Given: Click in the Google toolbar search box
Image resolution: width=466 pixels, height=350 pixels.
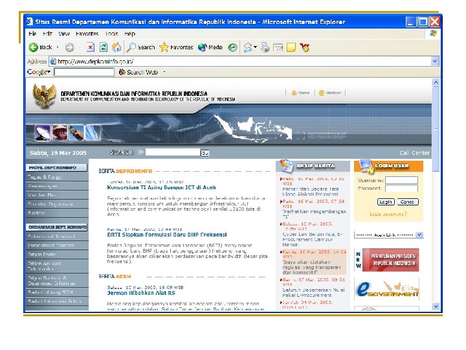Looking at the screenshot, I should point(84,72).
